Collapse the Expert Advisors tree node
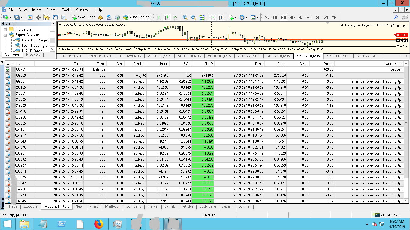Image resolution: width=410 pixels, height=230 pixels. tap(5, 35)
